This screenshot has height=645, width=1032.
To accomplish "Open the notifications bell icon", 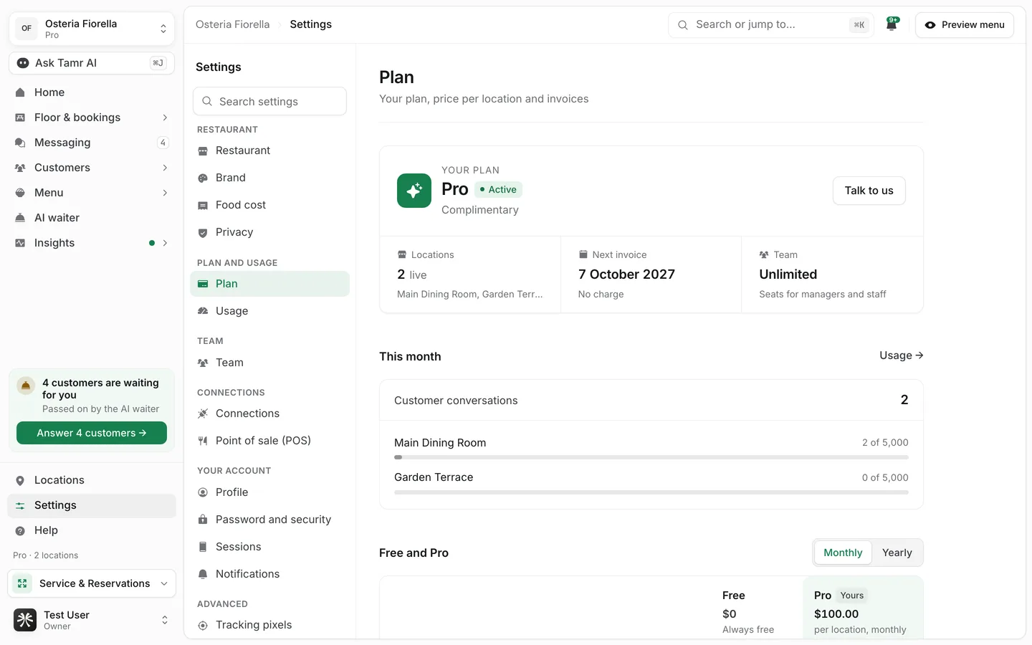I will tap(892, 24).
